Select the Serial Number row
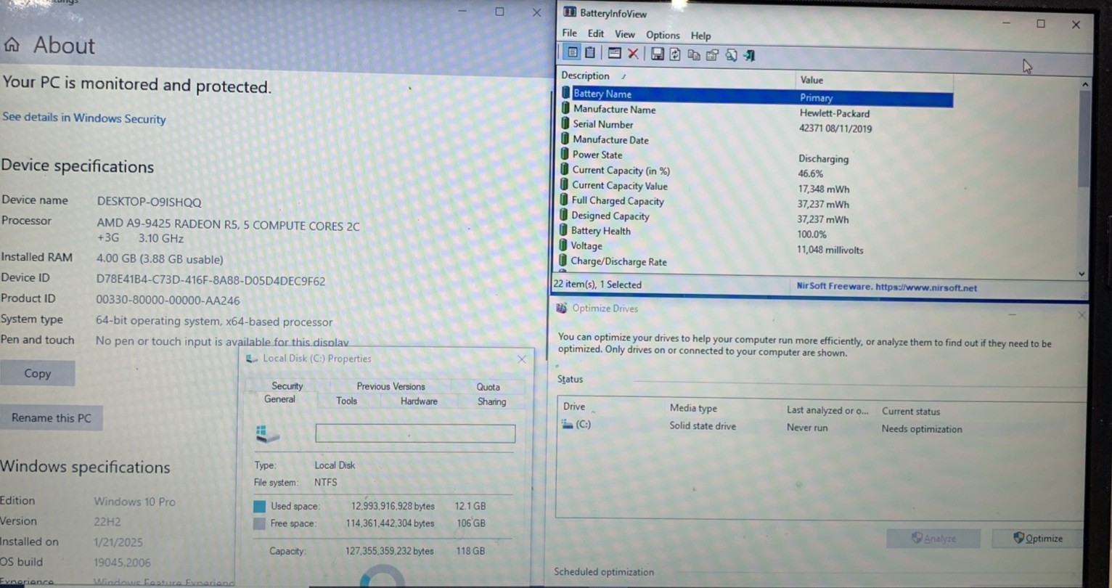The height and width of the screenshot is (588, 1112). (x=756, y=126)
